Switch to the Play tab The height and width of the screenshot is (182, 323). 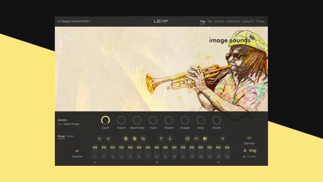pyautogui.click(x=203, y=21)
